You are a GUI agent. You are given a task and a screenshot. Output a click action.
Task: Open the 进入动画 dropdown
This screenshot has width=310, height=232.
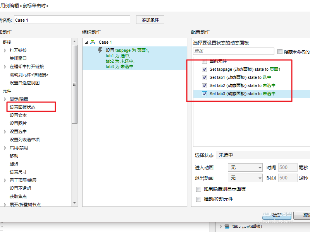pos(245,167)
